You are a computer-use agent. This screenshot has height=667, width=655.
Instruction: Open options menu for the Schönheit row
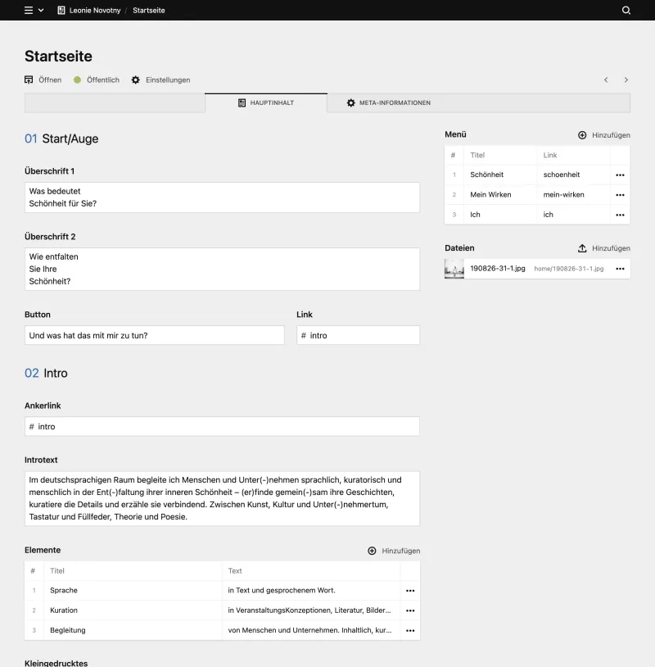(x=620, y=175)
